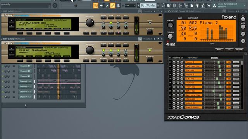This screenshot has width=248, height=139.
Task: Solo the STANDARD 1 part row 10
Action: click(x=174, y=99)
